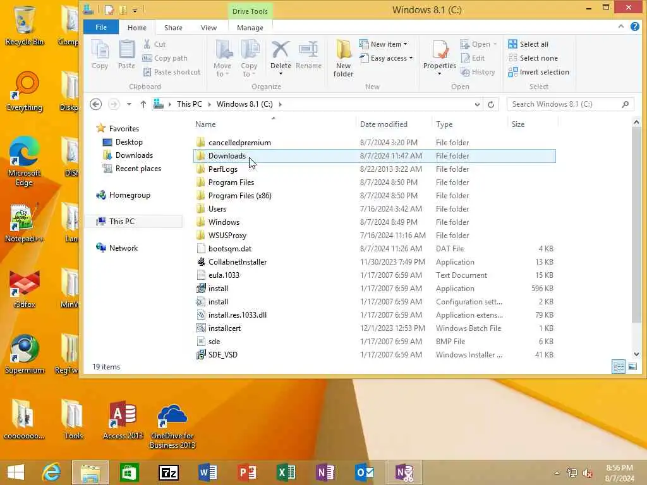The height and width of the screenshot is (485, 647).
Task: Open Internet Explorer from taskbar
Action: [52, 472]
